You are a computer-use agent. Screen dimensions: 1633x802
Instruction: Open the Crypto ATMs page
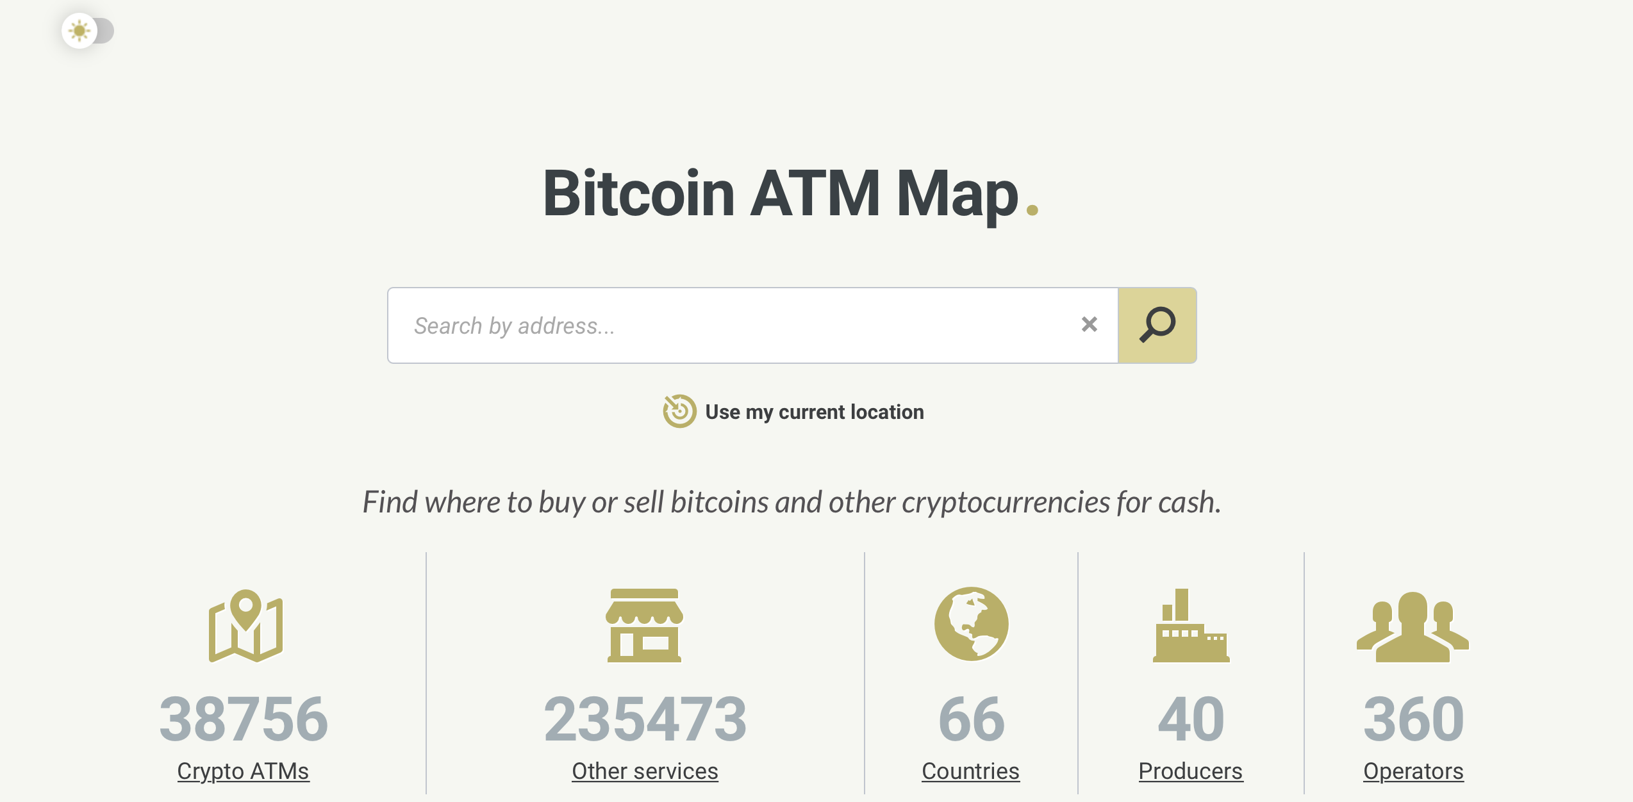click(x=243, y=771)
